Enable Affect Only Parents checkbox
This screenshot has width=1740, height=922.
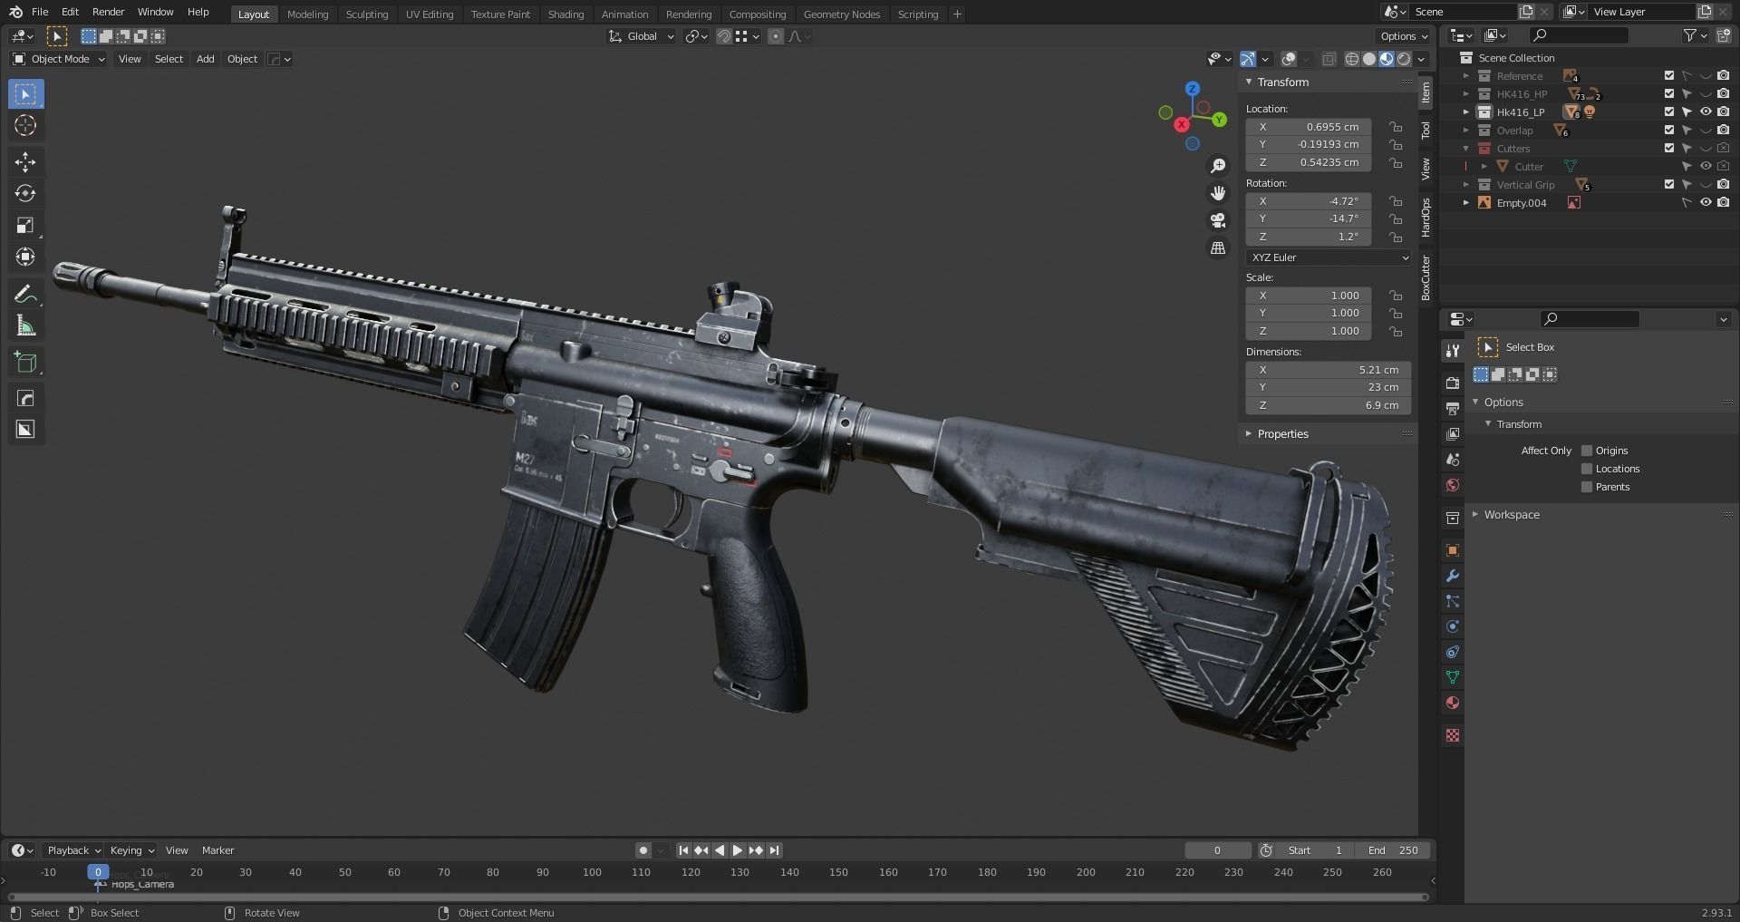[1587, 487]
